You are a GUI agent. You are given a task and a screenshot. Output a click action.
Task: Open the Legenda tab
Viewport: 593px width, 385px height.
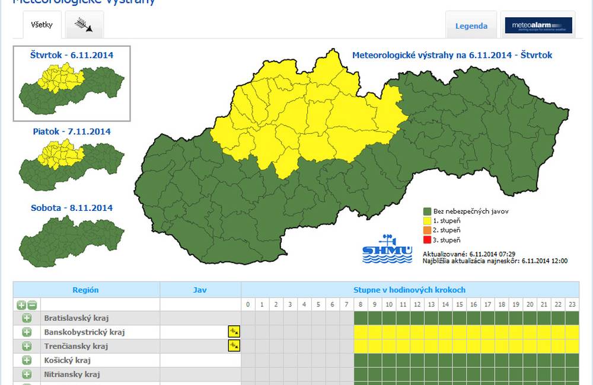pos(471,26)
